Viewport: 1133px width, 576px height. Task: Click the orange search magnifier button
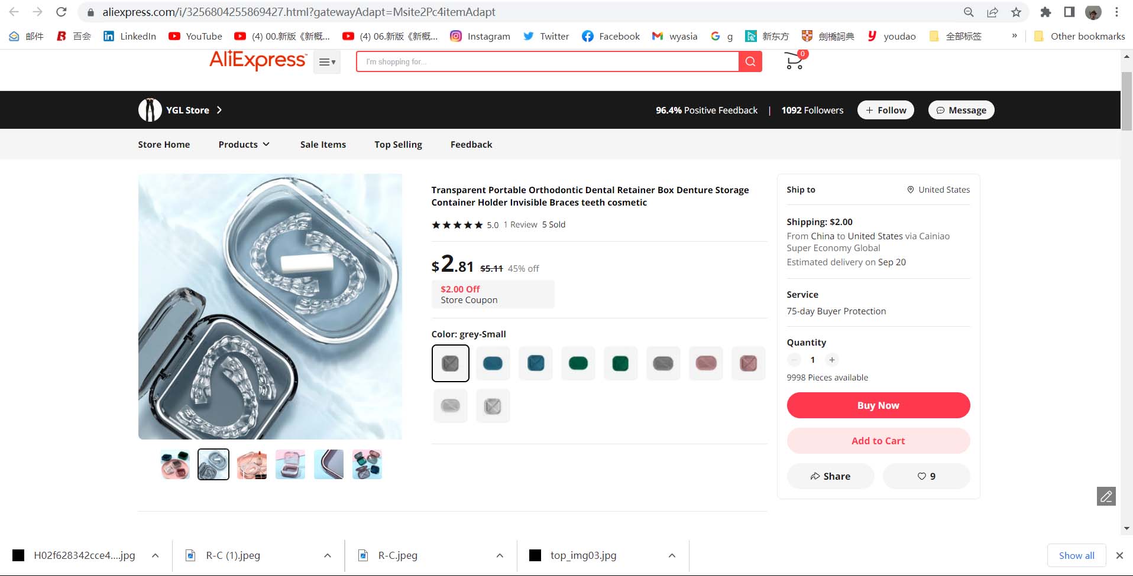(750, 61)
